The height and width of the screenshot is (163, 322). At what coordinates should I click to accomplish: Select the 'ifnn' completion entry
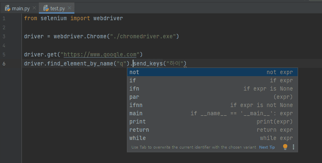click(212, 105)
